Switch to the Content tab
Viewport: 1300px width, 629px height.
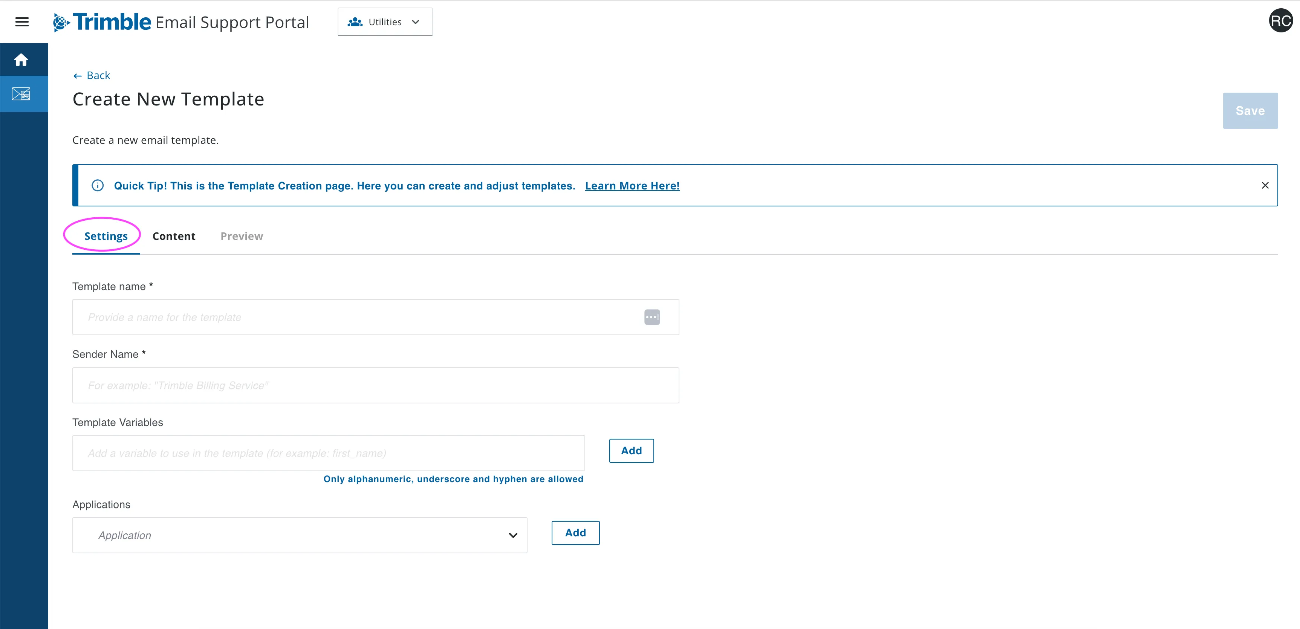pos(174,236)
